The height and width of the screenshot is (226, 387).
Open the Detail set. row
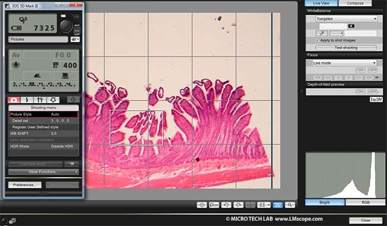43,121
